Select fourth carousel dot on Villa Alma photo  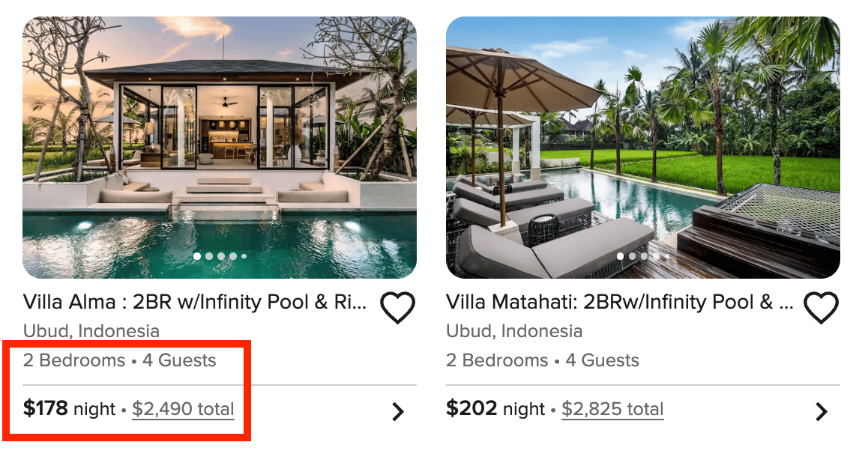(233, 256)
